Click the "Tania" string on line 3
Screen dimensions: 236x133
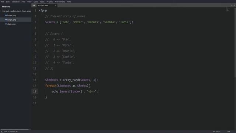pyautogui.click(x=125, y=22)
